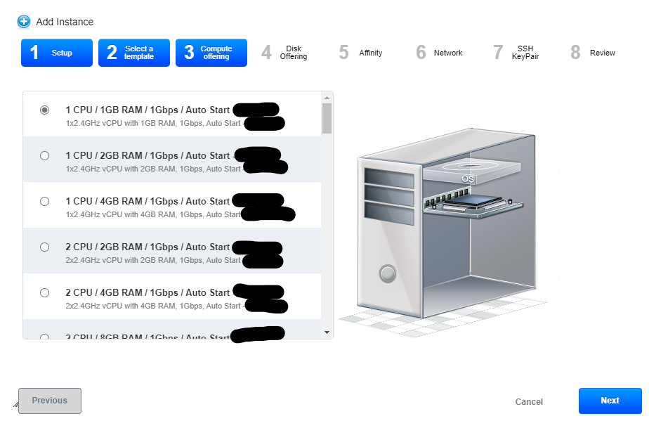Click the Previous button
Image resolution: width=649 pixels, height=421 pixels.
(49, 401)
